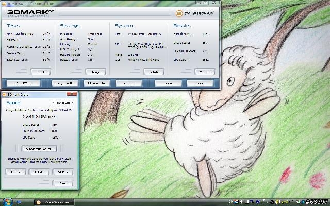Export result with To Excel button
The width and height of the screenshot is (330, 206).
click(39, 171)
